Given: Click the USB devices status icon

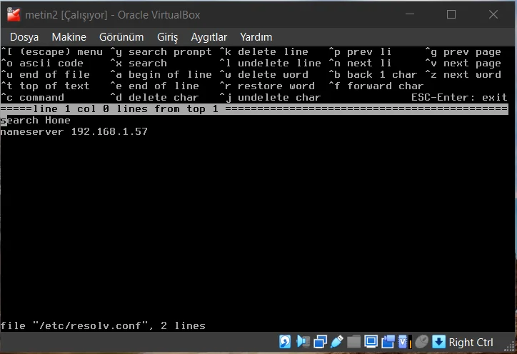Looking at the screenshot, I should (x=337, y=342).
